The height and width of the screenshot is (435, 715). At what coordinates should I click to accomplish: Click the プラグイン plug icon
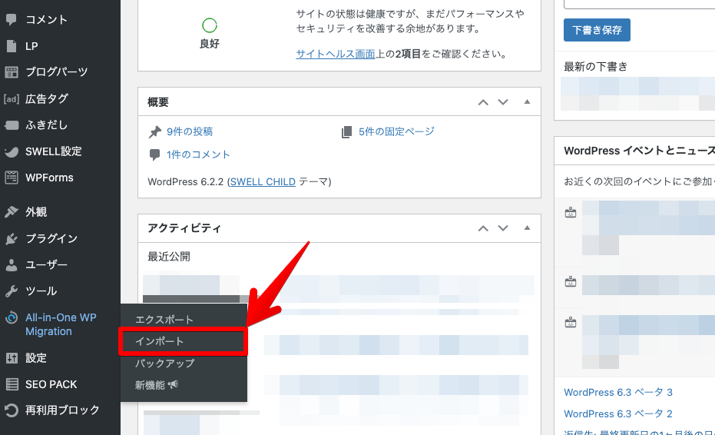pyautogui.click(x=12, y=238)
